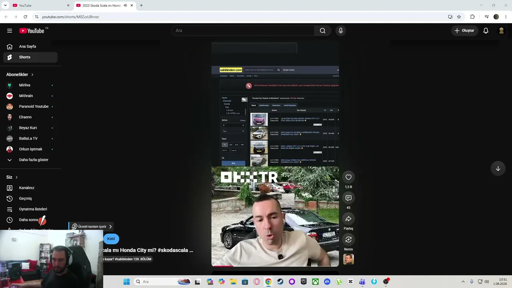Open Kanalınız in the sidebar
Viewport: 512px width, 288px height.
30,188
